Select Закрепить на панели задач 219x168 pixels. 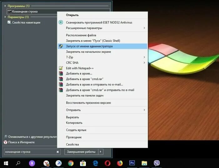tap(103, 96)
